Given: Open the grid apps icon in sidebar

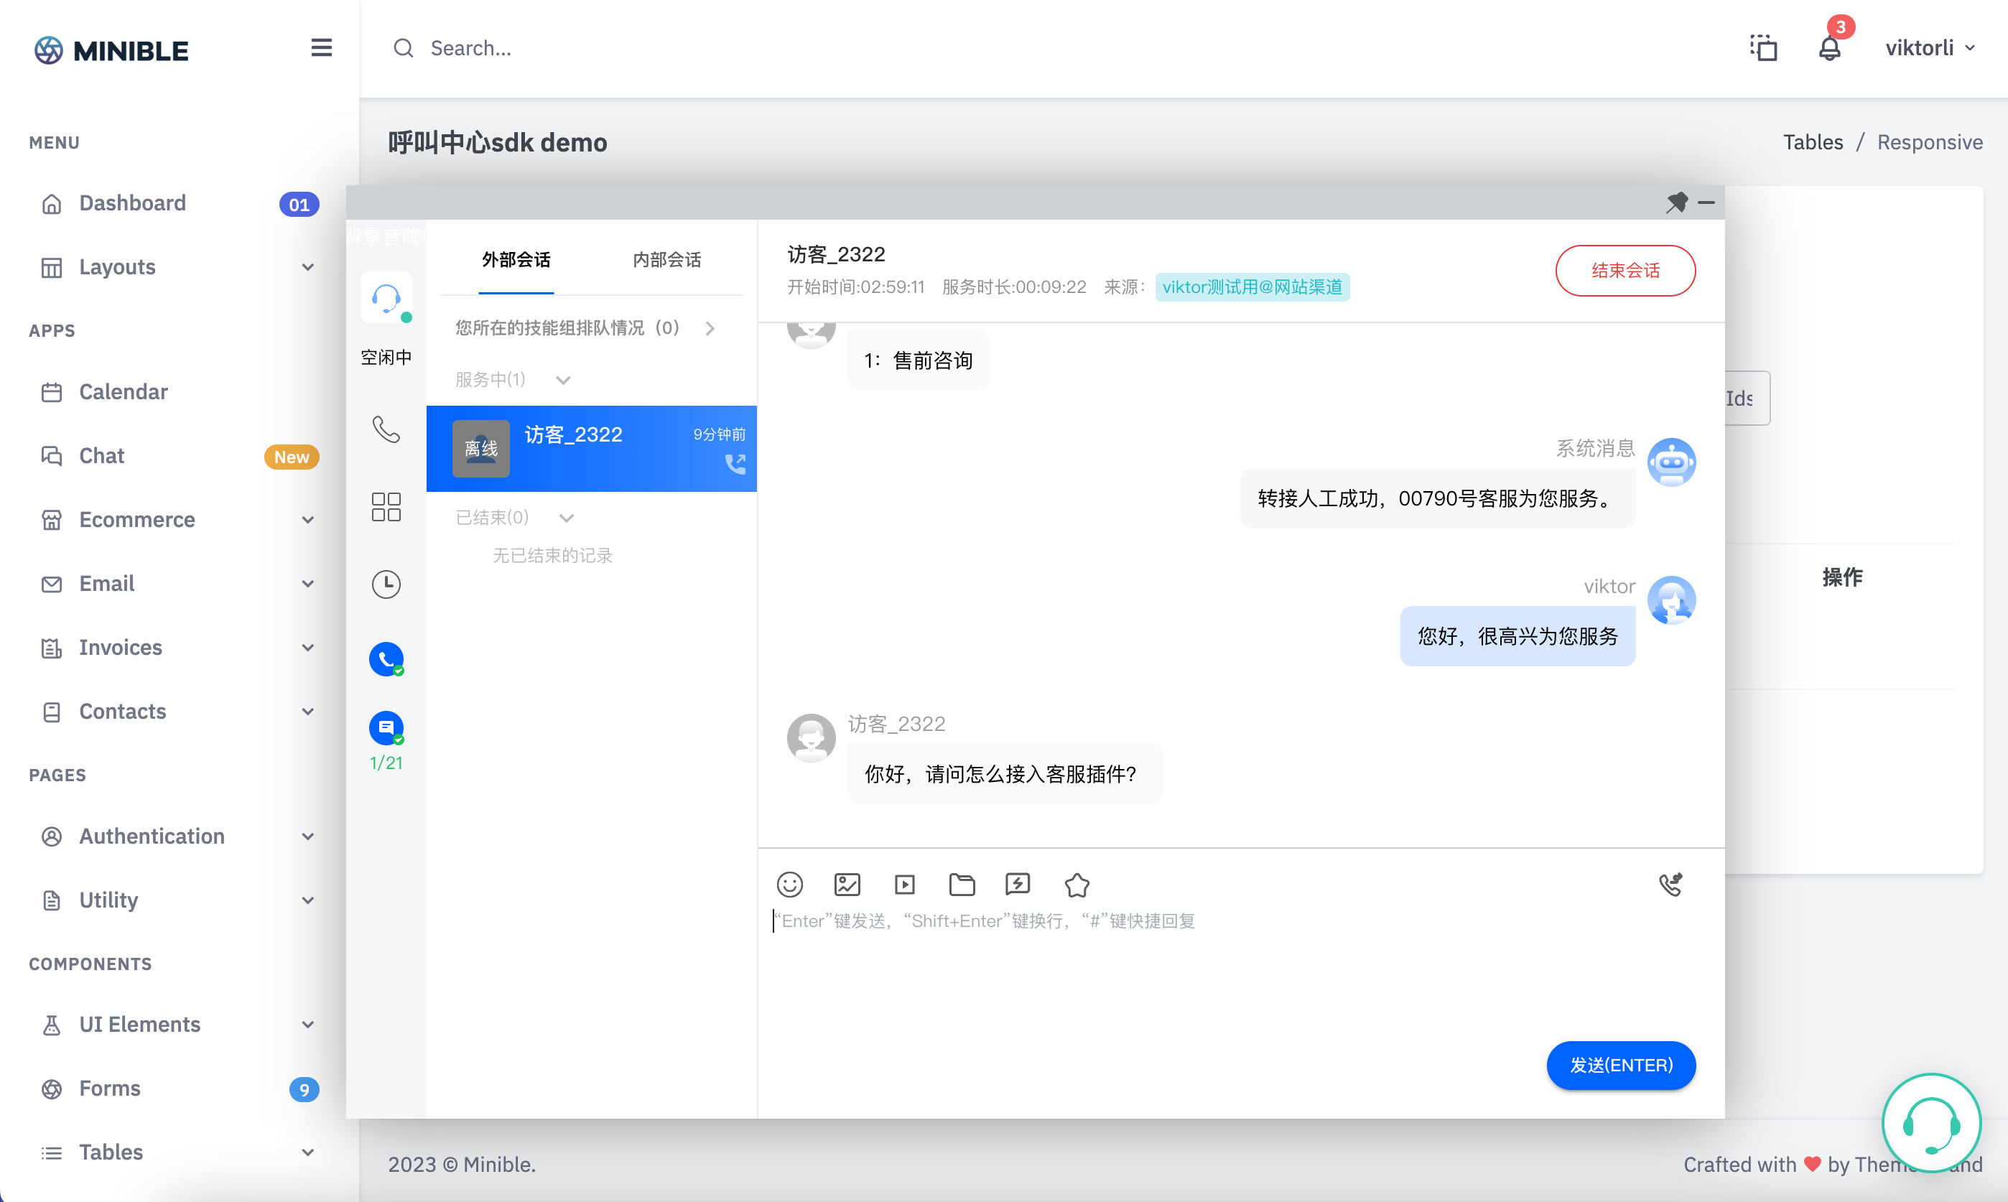Looking at the screenshot, I should (x=386, y=507).
